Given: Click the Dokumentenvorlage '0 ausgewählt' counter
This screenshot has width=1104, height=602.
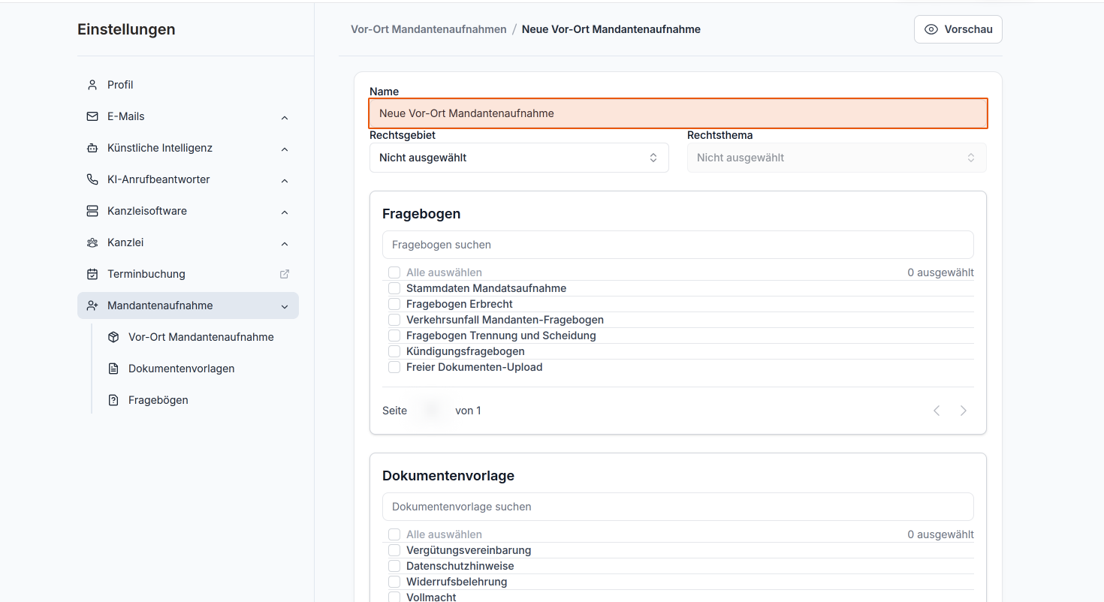Looking at the screenshot, I should pyautogui.click(x=940, y=534).
